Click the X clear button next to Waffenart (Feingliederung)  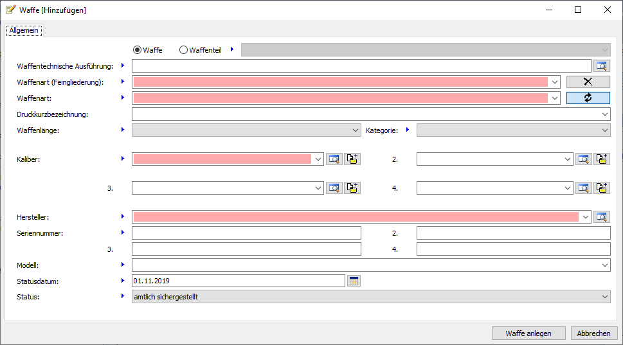tap(588, 82)
